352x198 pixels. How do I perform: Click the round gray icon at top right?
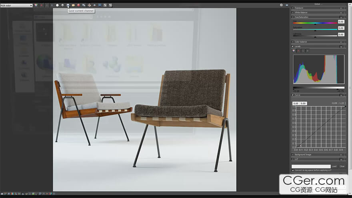click(281, 5)
